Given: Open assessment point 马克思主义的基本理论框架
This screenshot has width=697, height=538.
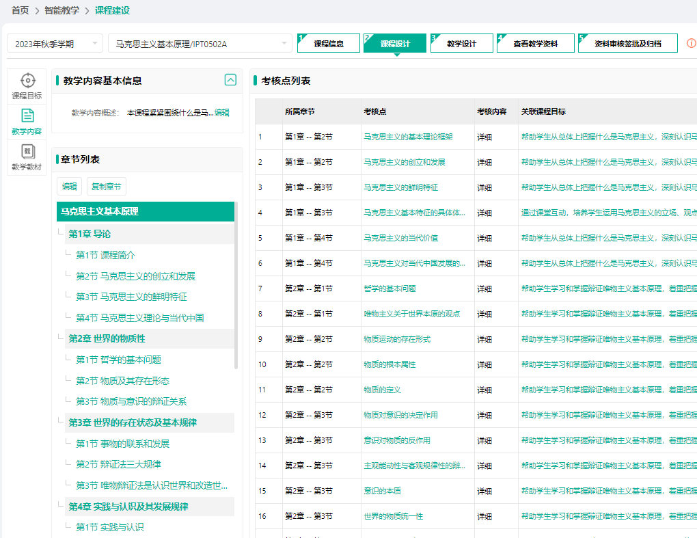Looking at the screenshot, I should 408,137.
